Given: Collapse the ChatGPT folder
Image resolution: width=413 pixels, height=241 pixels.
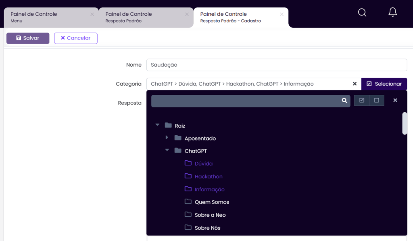Looking at the screenshot, I should pos(167,150).
